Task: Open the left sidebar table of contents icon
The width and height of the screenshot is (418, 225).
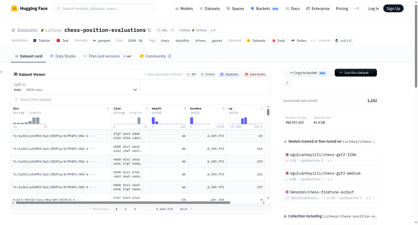Action: 1,72
